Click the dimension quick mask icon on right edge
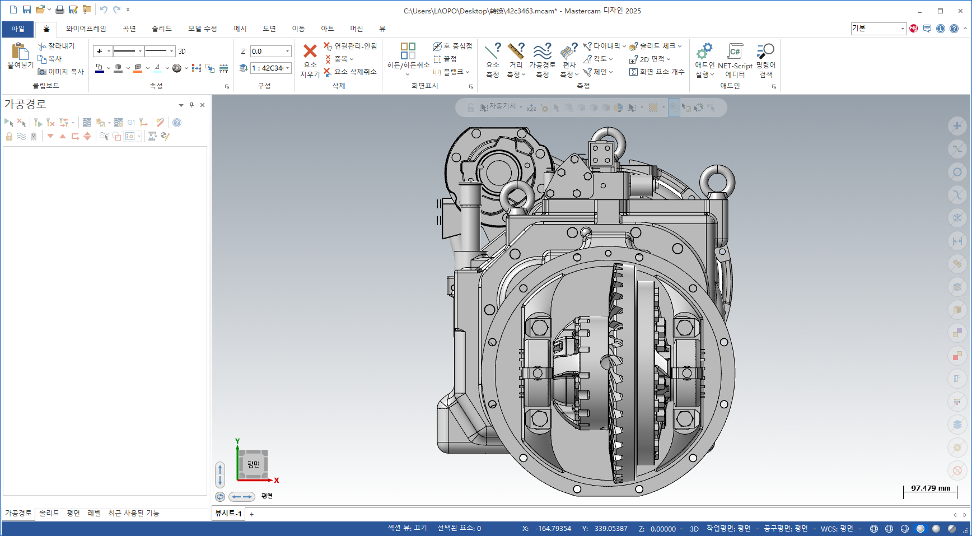 click(957, 241)
